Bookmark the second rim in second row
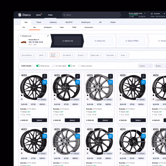The height and width of the screenshot is (166, 166). (x=78, y=130)
